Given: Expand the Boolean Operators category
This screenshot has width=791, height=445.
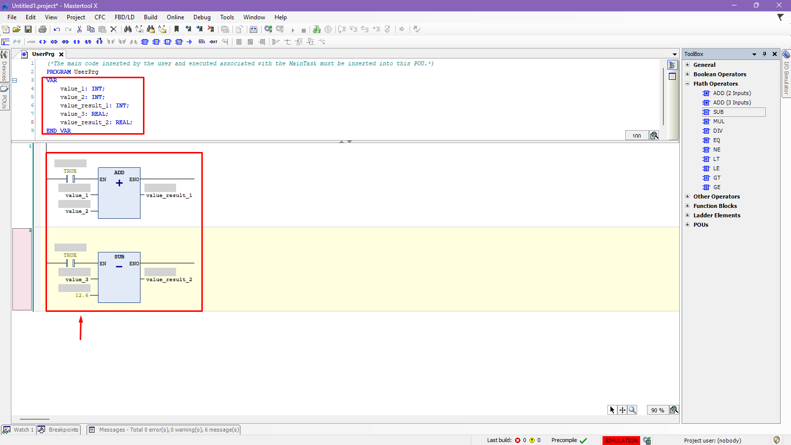Looking at the screenshot, I should (688, 74).
